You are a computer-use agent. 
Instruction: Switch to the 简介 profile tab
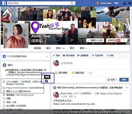[x=48, y=48]
